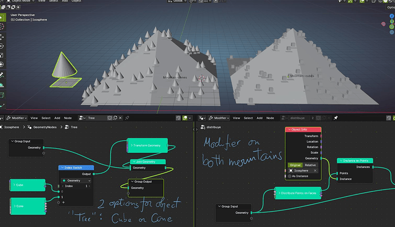Image resolution: width=395 pixels, height=227 pixels.
Task: Select the Scale tool in the viewport toolbar
Action: click(2, 55)
